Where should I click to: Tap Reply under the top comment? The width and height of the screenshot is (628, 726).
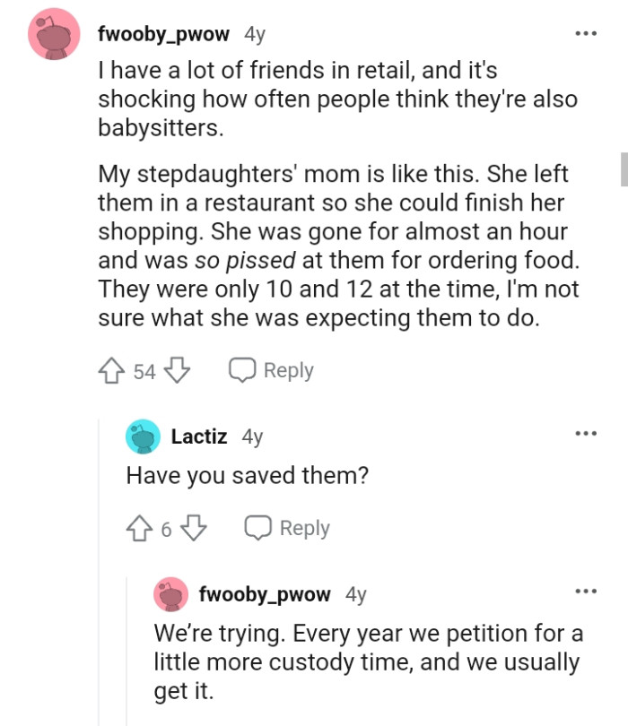click(289, 369)
